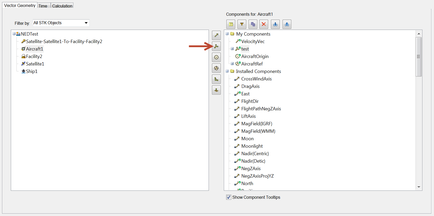
Task: Select Aircraft1 in the object tree
Action: (x=35, y=49)
